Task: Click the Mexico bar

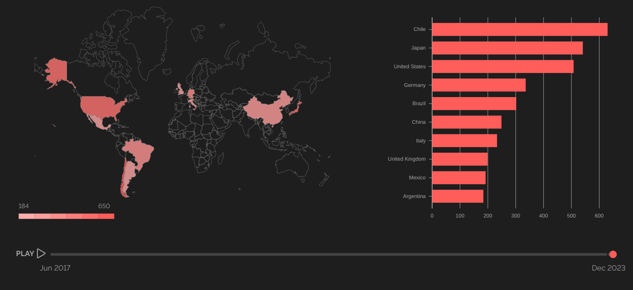Action: tap(459, 178)
